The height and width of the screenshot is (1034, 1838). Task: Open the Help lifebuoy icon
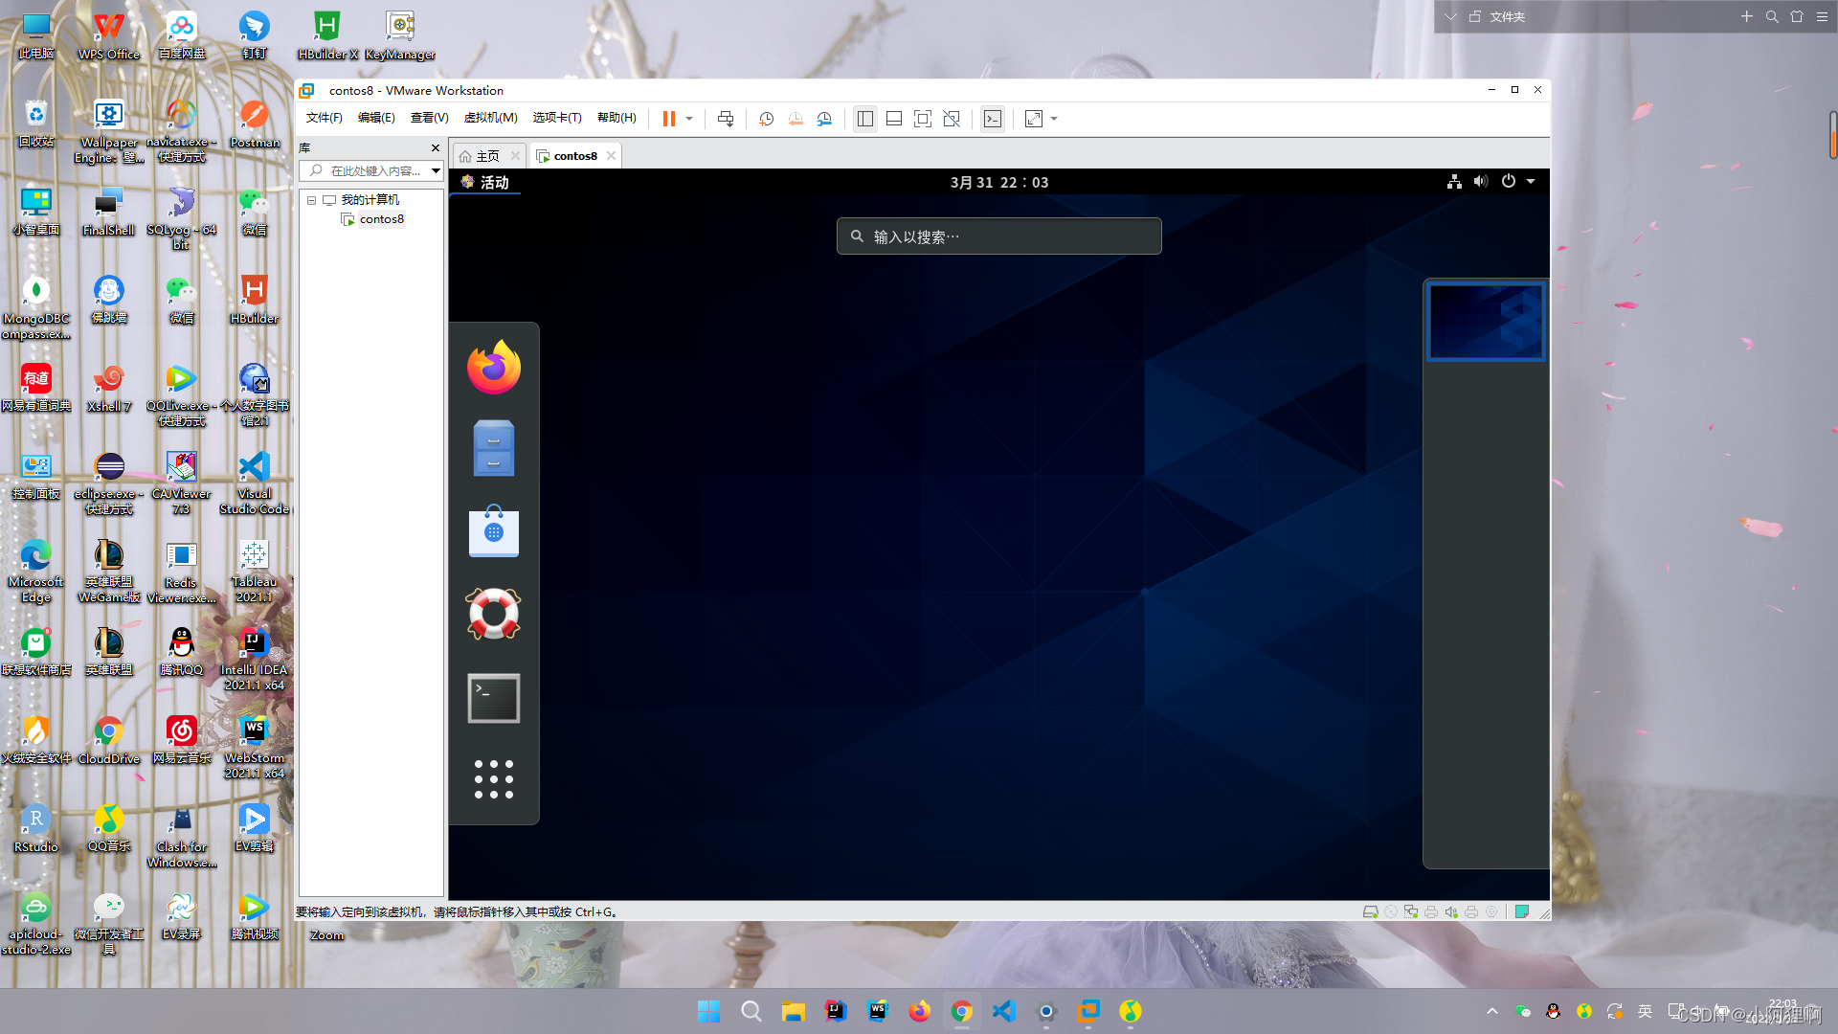[494, 614]
